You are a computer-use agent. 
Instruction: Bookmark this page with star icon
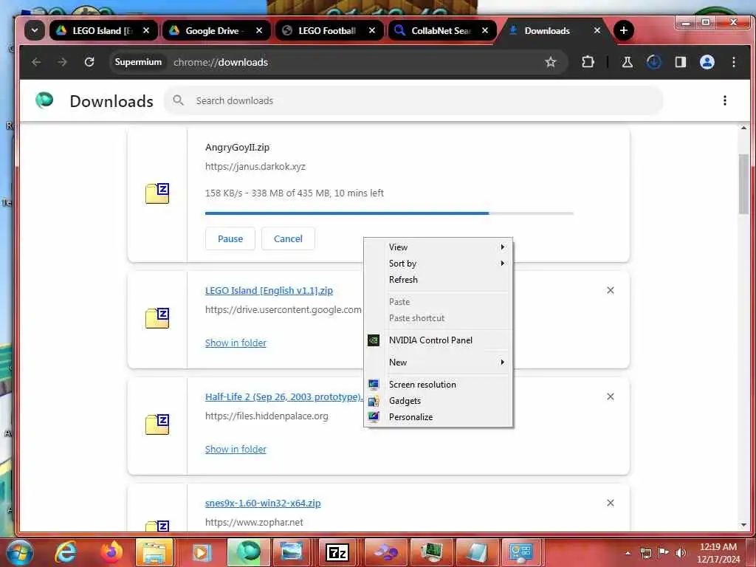[x=550, y=62]
